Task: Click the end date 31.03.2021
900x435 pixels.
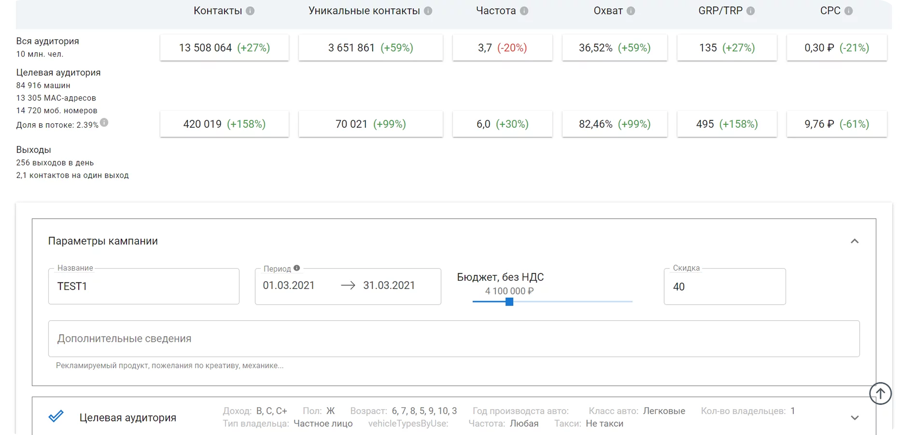Action: point(388,285)
